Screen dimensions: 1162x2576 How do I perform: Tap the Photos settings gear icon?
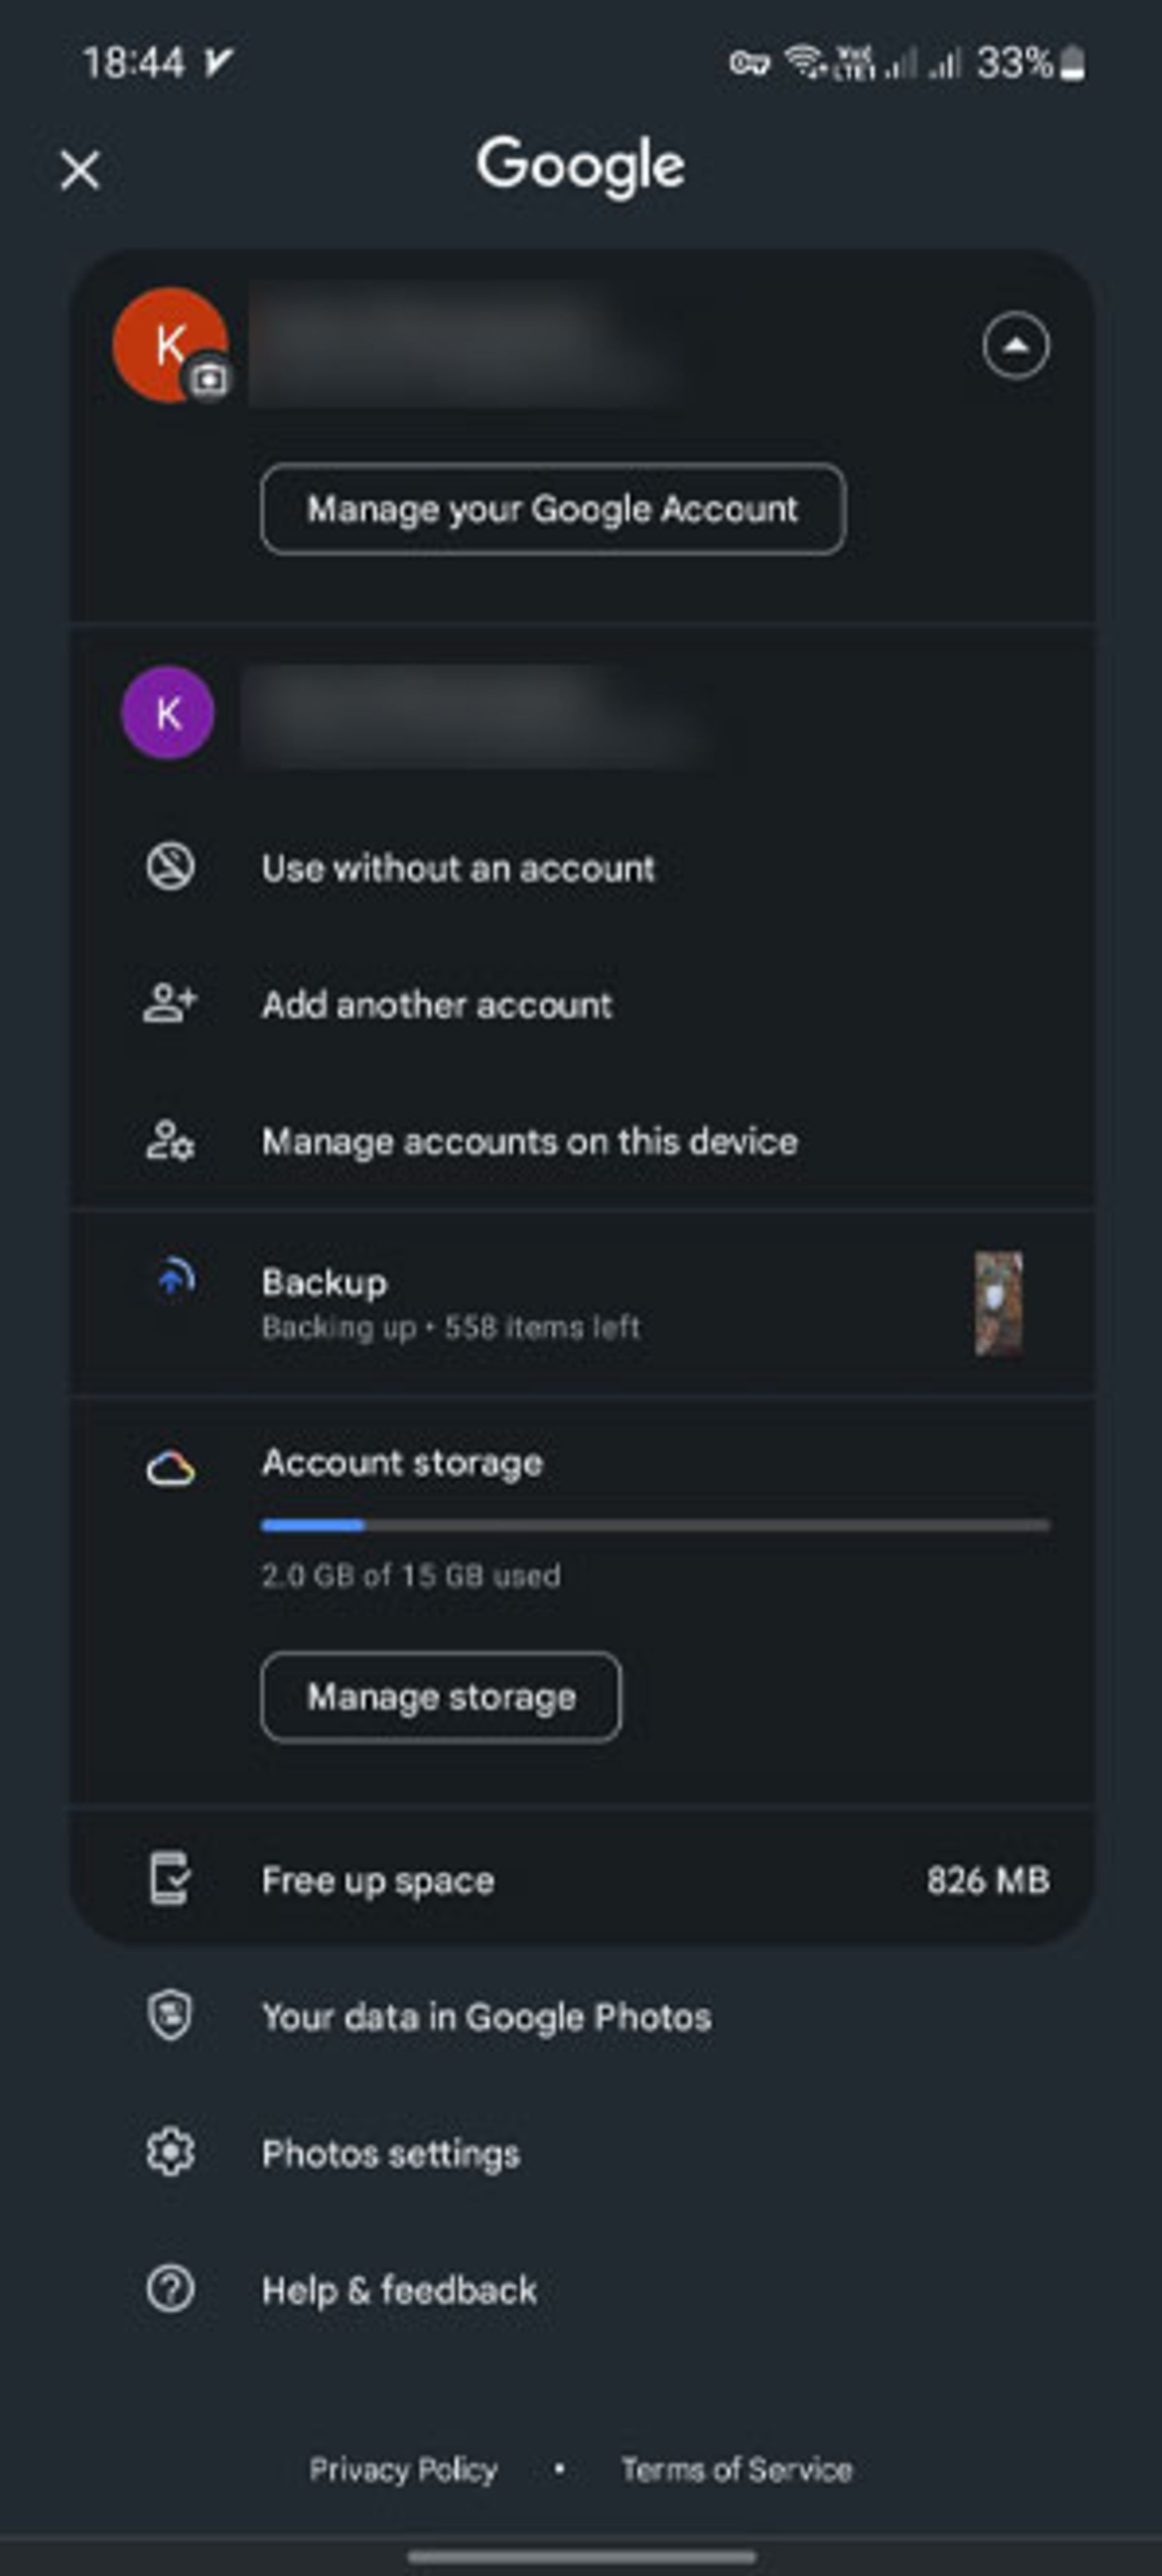171,2153
